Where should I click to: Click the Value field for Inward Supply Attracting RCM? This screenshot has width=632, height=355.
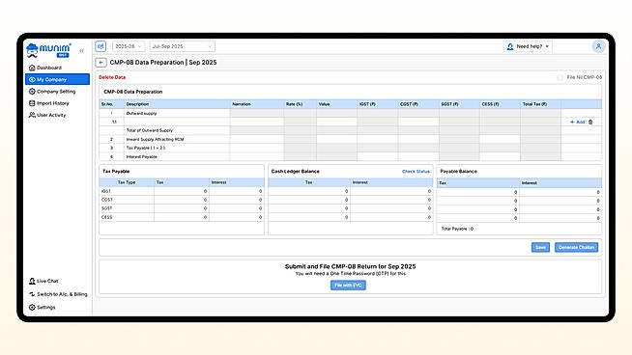pos(336,139)
